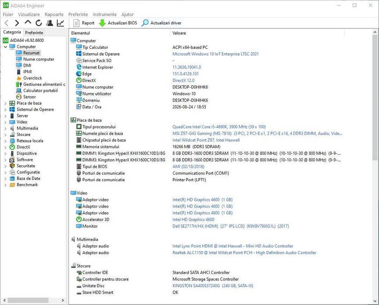This screenshot has width=379, height=305.
Task: Click Actualizari BIOS in the toolbar
Action: pyautogui.click(x=118, y=23)
